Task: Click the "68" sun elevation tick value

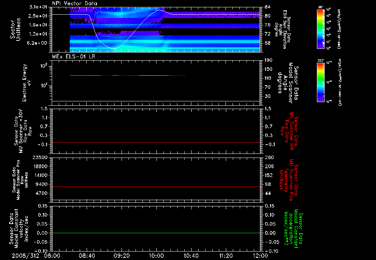Action: 267,43
